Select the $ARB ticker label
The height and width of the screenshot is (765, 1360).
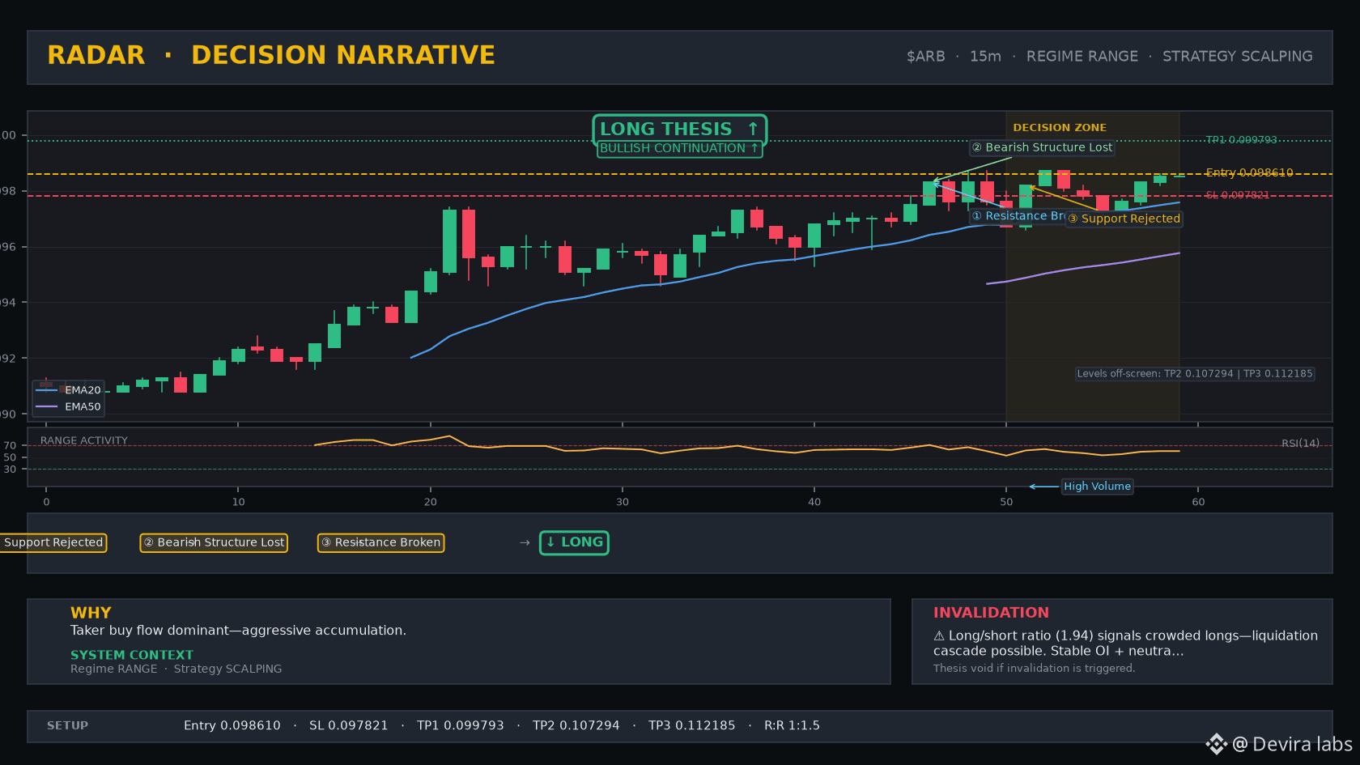click(925, 56)
